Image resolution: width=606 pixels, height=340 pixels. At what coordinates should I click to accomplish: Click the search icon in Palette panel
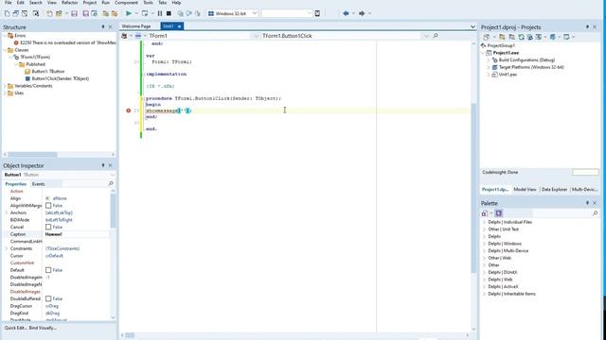tap(595, 213)
